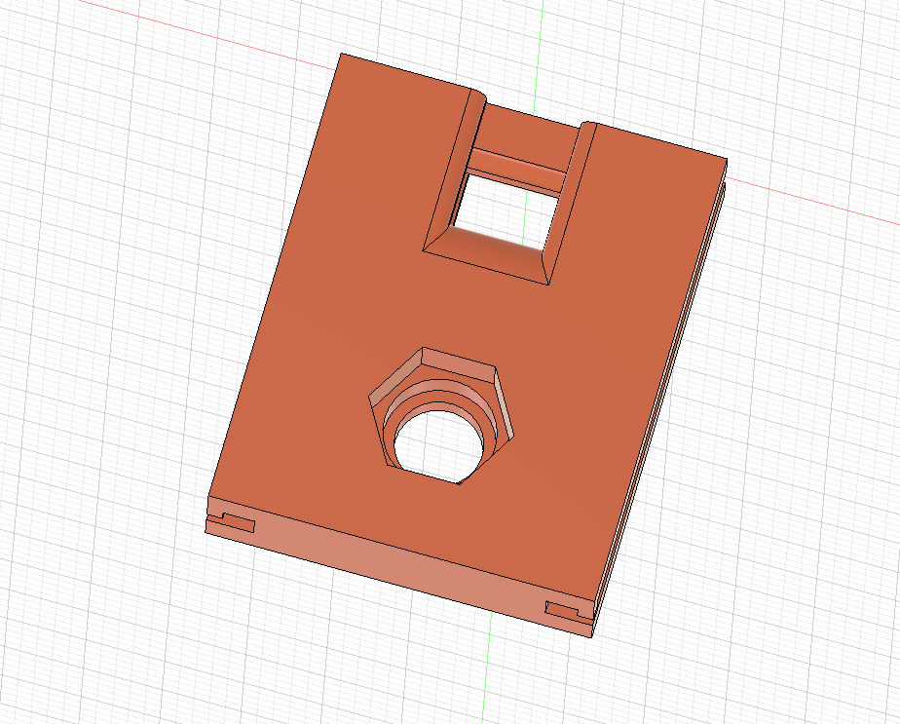900x724 pixels.
Task: Select the sloped bottom wall of the square pocket
Action: pos(487,254)
